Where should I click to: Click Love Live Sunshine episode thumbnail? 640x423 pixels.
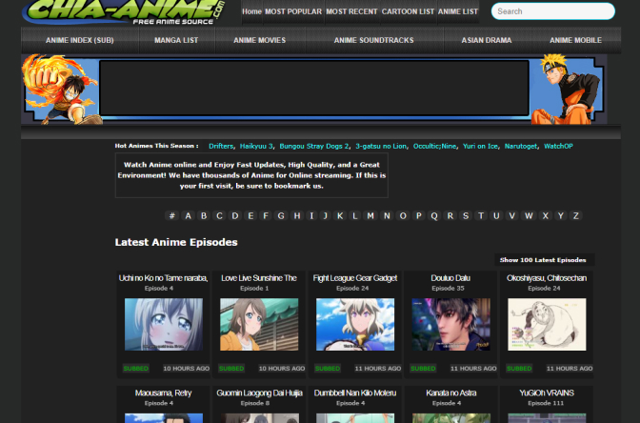pyautogui.click(x=259, y=324)
